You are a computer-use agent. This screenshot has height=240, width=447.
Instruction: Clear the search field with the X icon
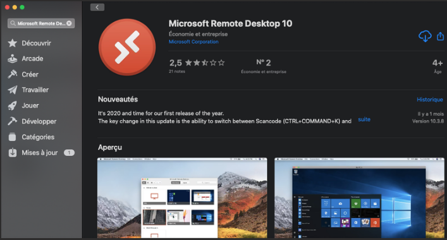coord(69,23)
